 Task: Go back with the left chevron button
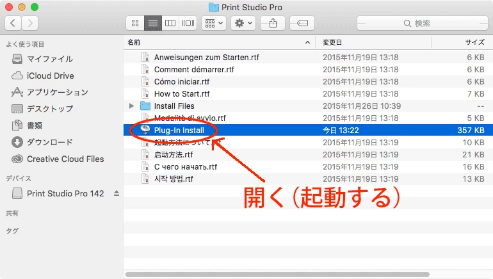[13, 23]
